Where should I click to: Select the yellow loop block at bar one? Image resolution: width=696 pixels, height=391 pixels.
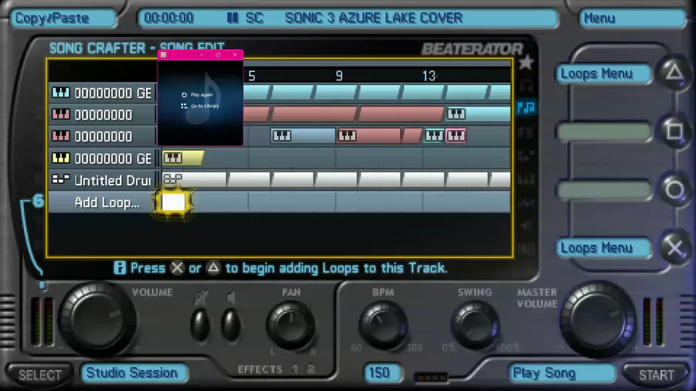tap(183, 158)
